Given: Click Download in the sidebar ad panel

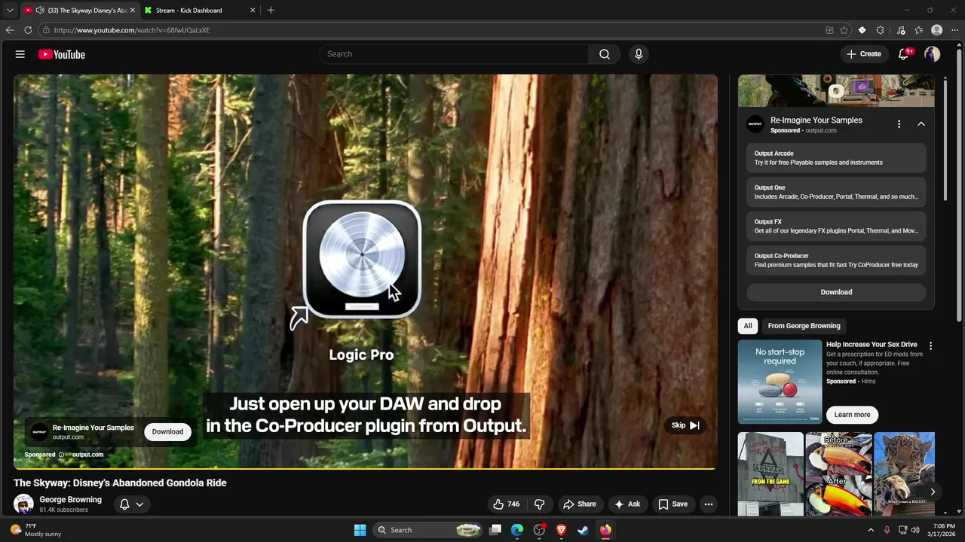Looking at the screenshot, I should [x=836, y=292].
